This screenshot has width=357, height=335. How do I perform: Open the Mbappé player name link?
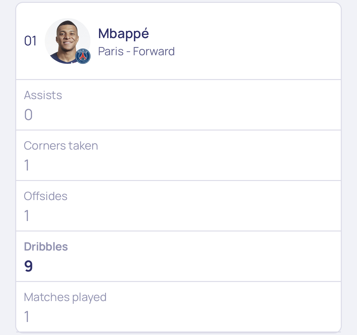[123, 34]
